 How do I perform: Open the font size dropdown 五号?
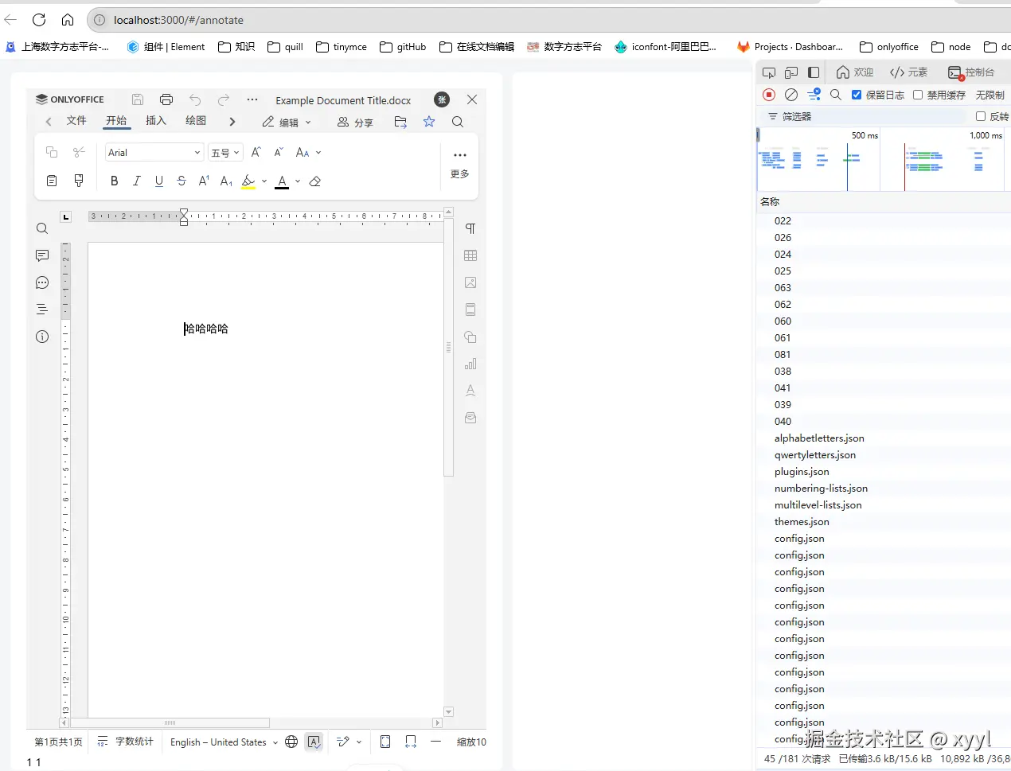(x=225, y=152)
